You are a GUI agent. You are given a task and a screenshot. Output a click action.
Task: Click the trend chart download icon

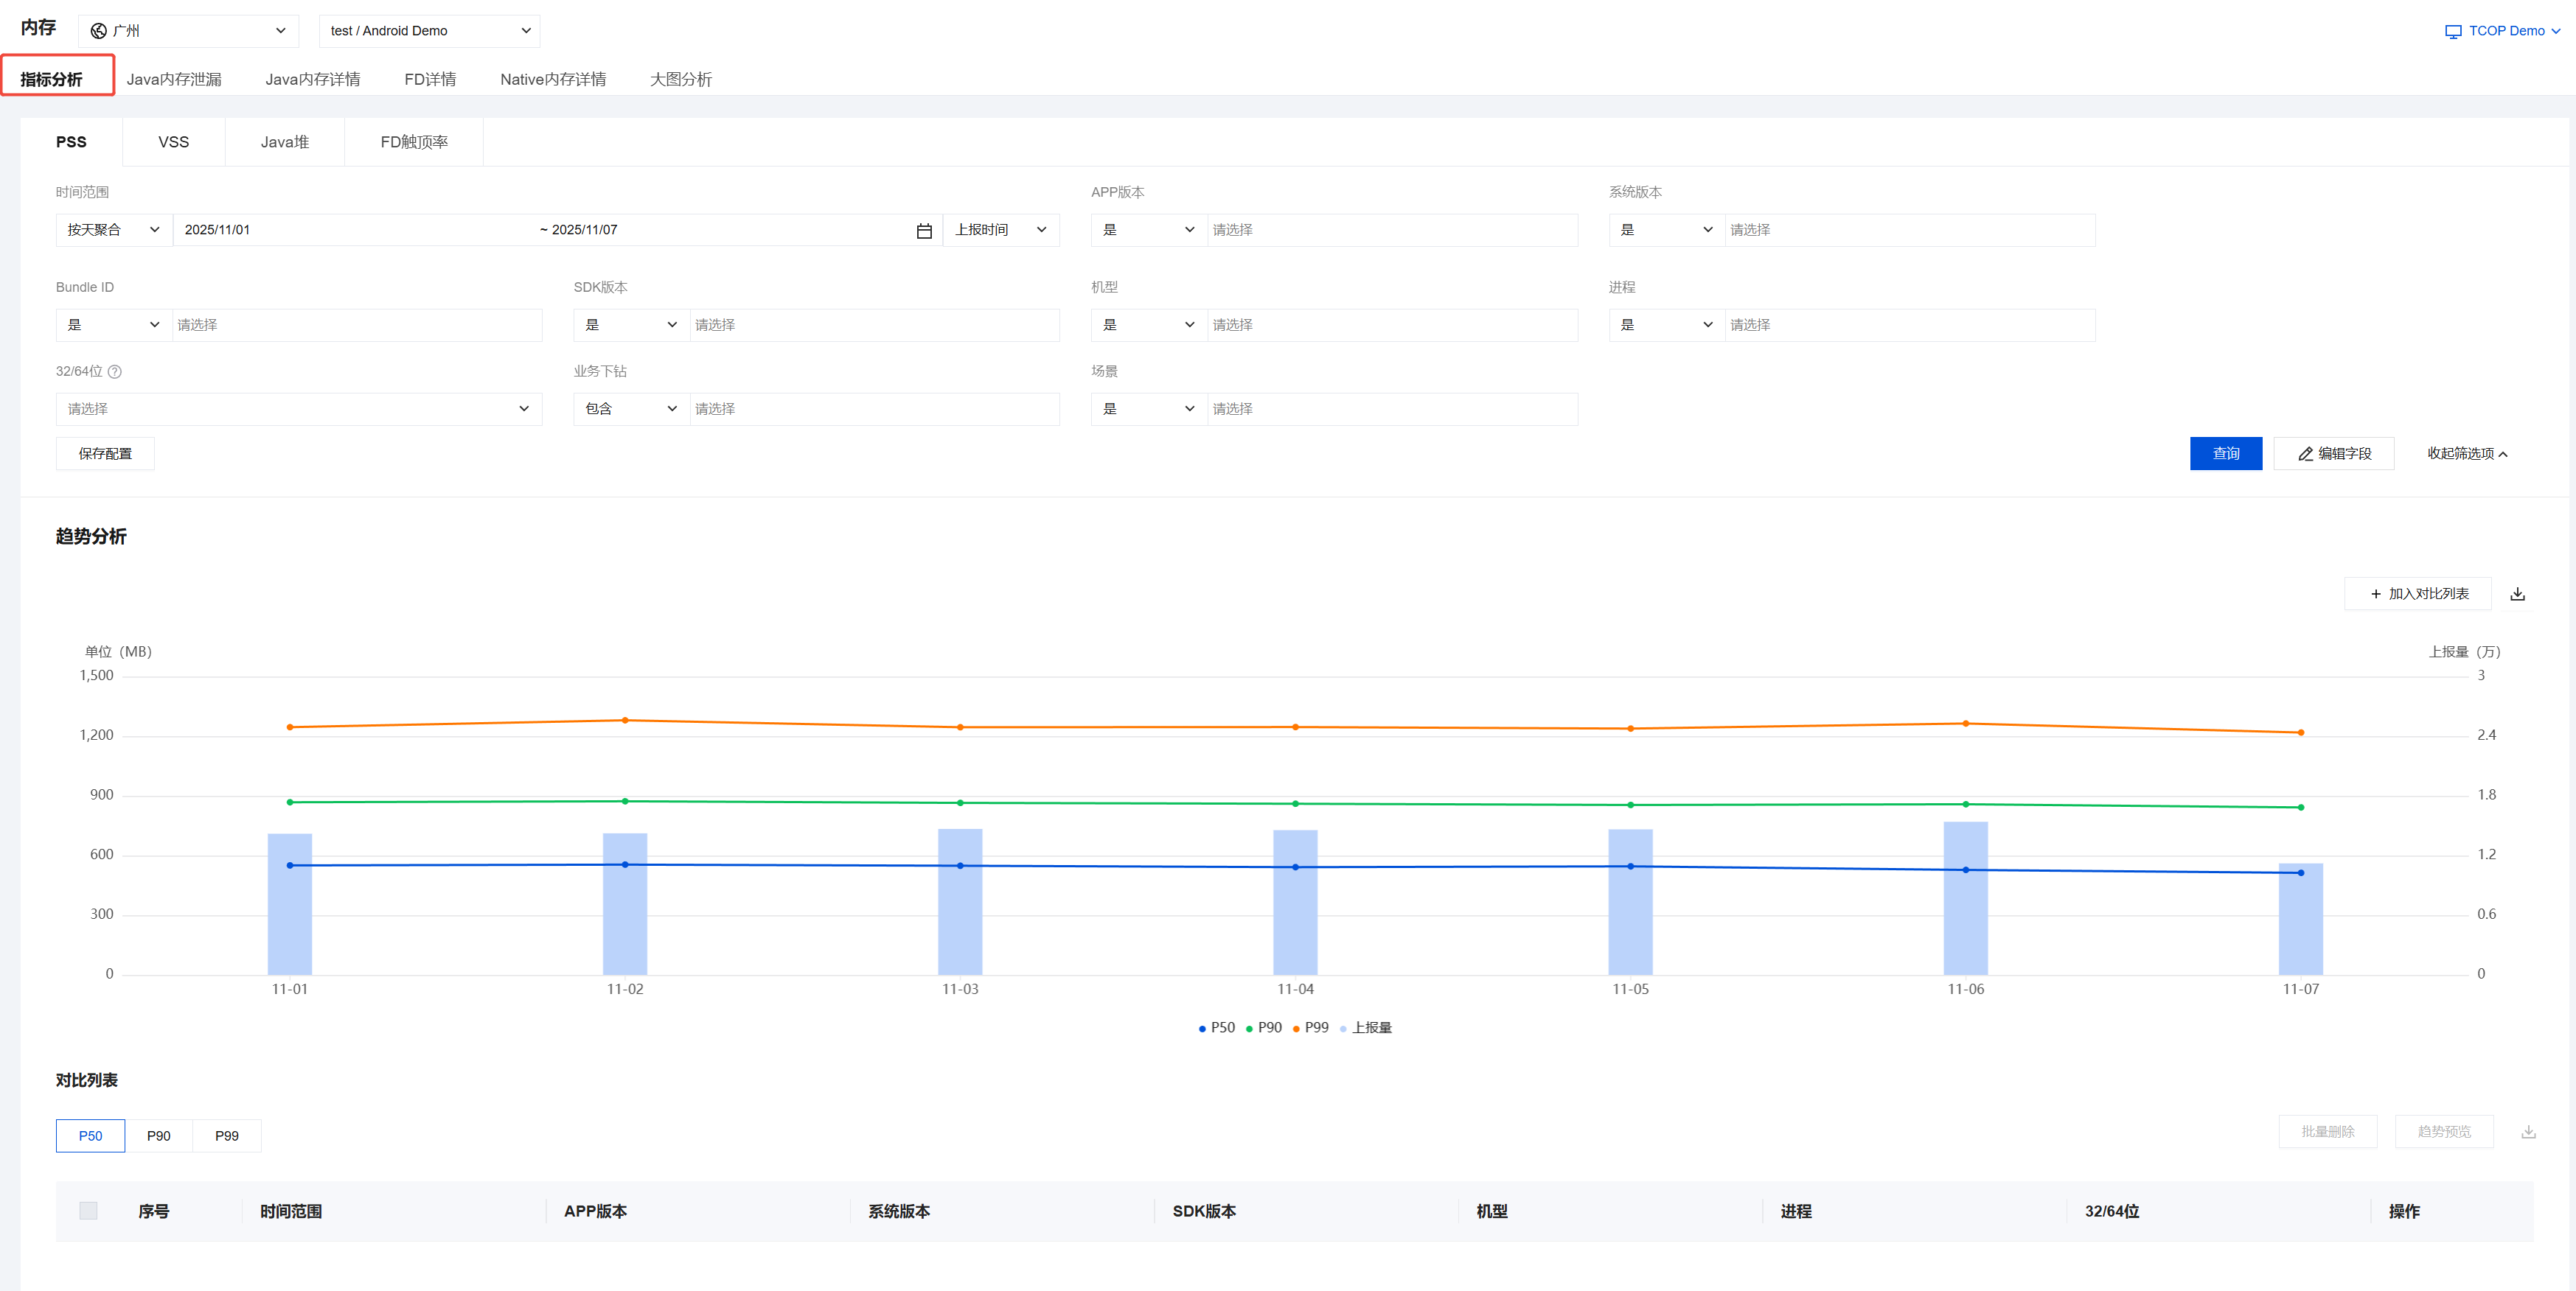pos(2517,595)
